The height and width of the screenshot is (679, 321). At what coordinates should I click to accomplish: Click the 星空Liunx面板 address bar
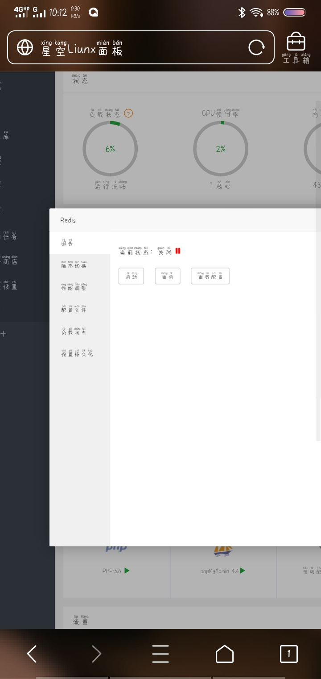point(140,47)
